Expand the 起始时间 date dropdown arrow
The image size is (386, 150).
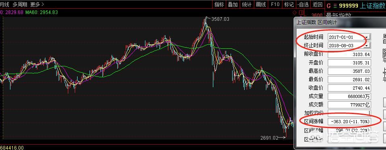367,37
